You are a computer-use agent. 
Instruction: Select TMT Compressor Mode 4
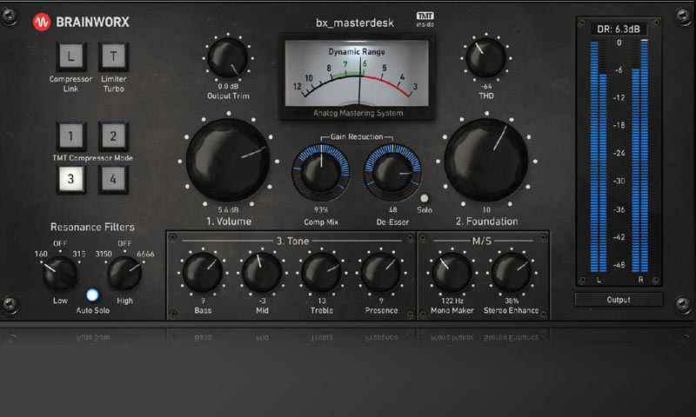[114, 179]
